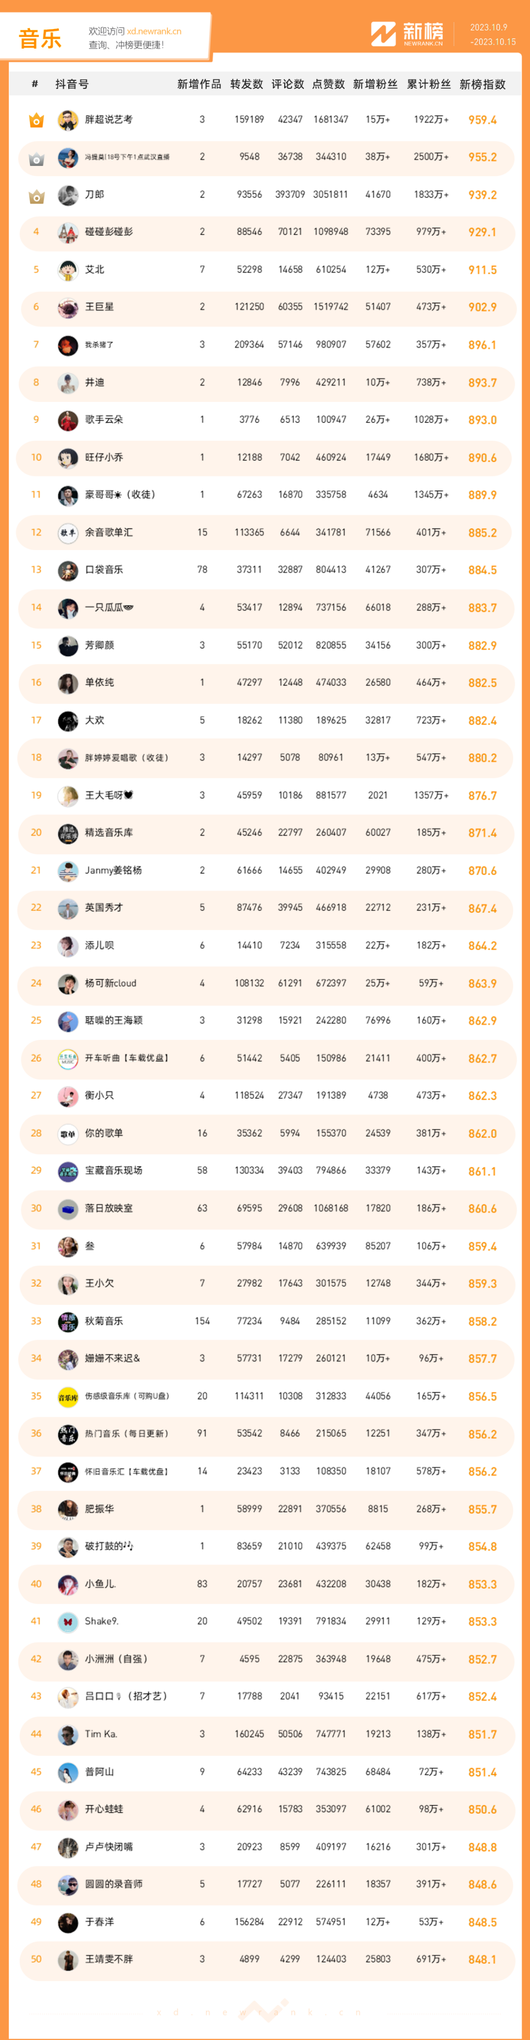Click the Newrank logo icon in header

pos(383,34)
